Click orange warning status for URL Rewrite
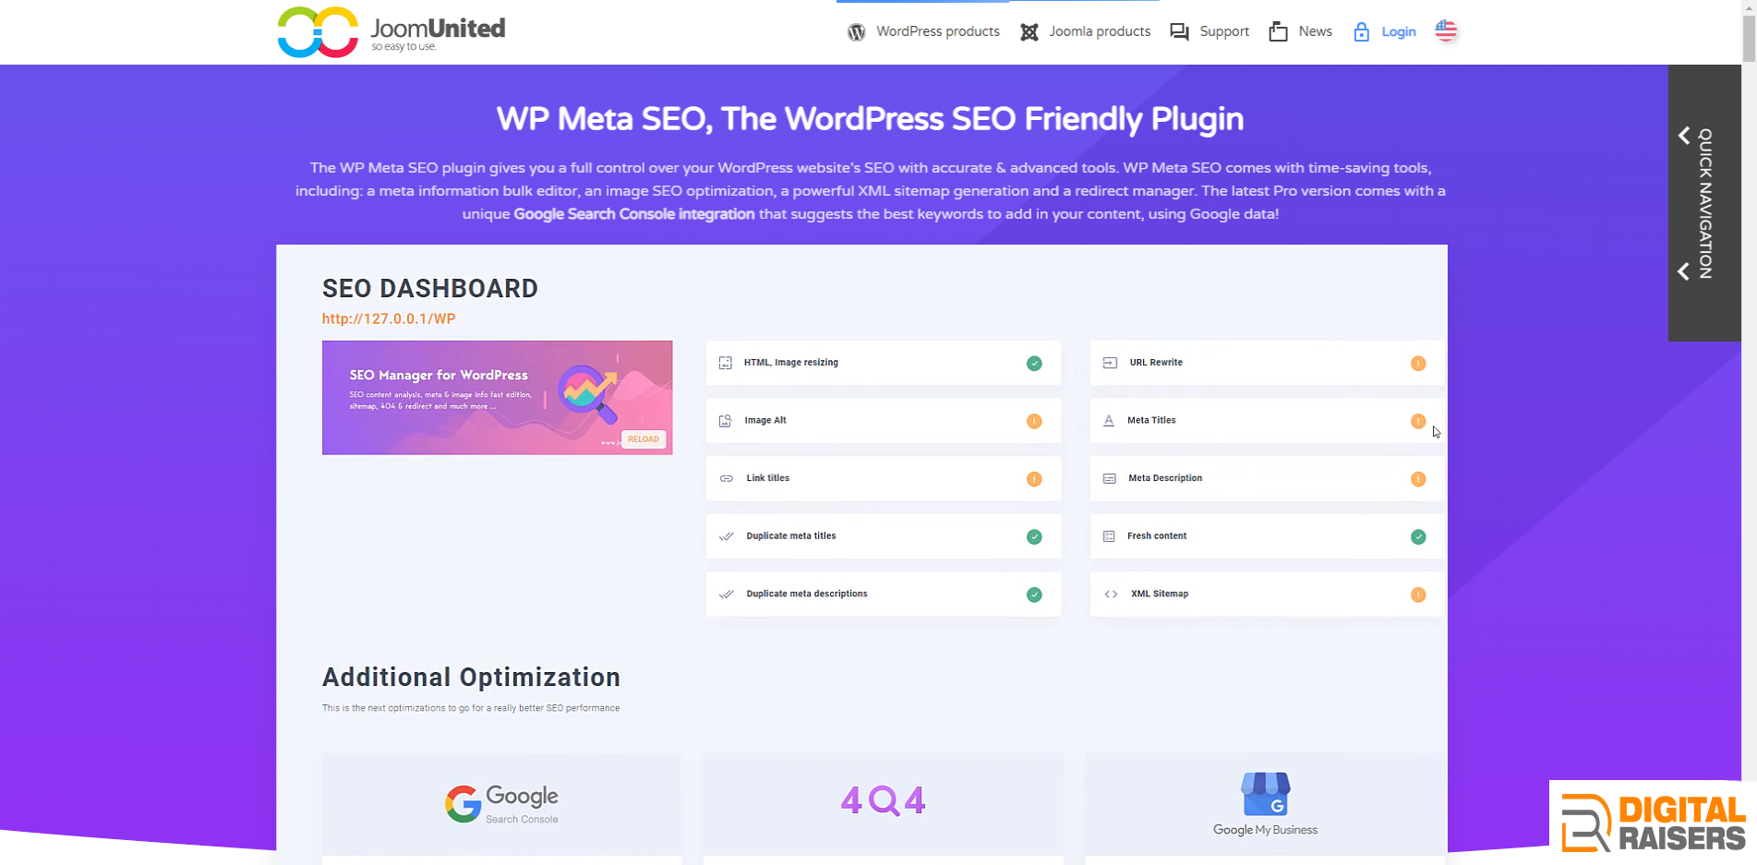Image resolution: width=1757 pixels, height=865 pixels. [x=1418, y=363]
